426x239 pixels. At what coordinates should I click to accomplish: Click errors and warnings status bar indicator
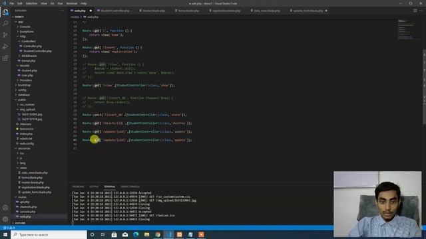coord(9,228)
